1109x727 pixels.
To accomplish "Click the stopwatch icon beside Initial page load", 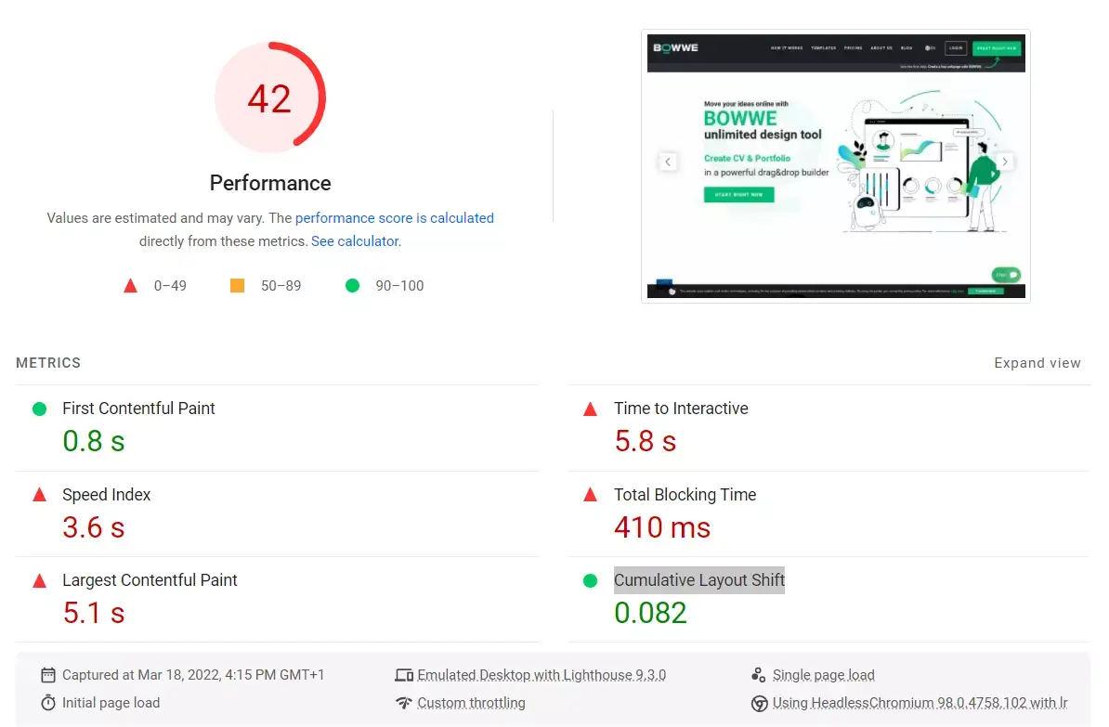I will click(x=48, y=703).
